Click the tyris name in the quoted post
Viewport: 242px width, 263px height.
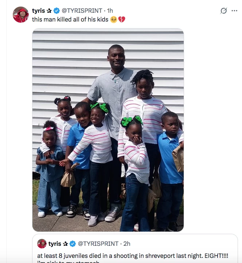pos(55,244)
